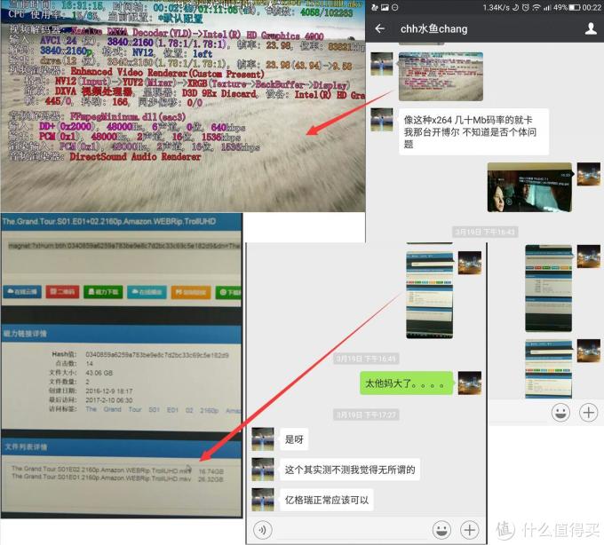Image resolution: width=604 pixels, height=545 pixels.
Task: Click the Hash value 0340859a6259a... text
Action: coord(157,354)
